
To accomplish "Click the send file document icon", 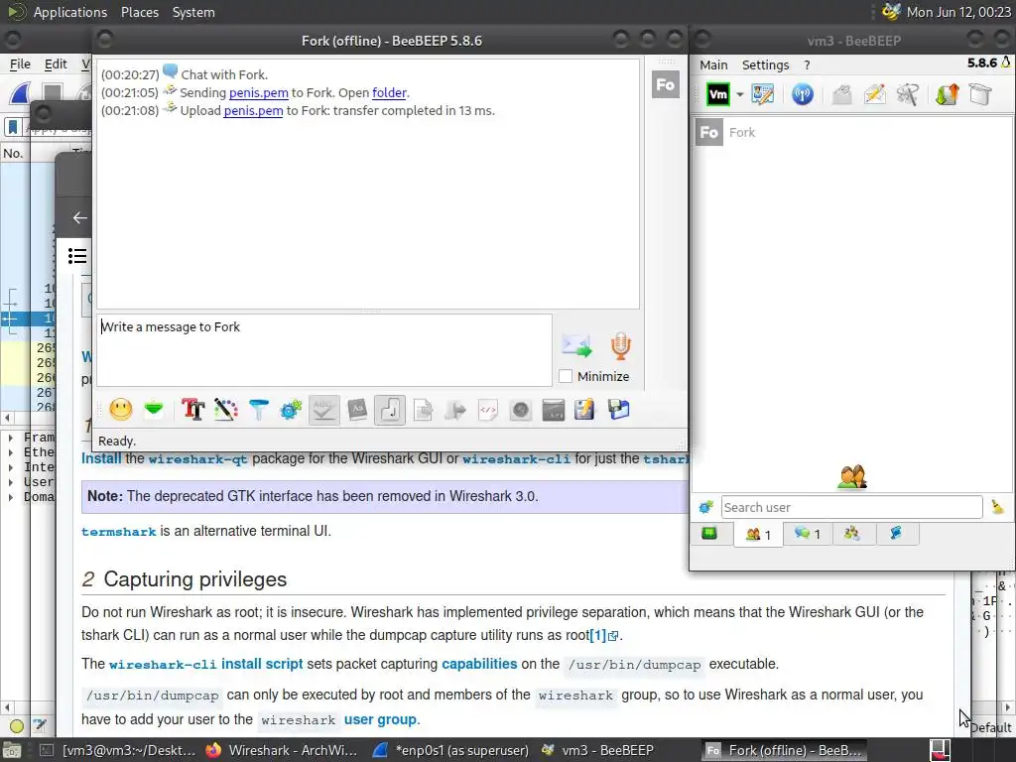I will click(423, 410).
